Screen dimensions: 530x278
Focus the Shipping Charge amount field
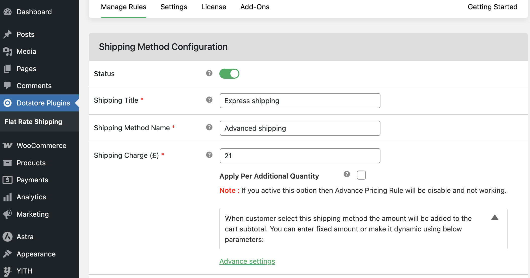point(300,156)
